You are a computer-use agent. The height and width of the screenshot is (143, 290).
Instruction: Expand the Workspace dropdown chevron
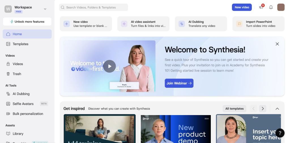(45, 9)
